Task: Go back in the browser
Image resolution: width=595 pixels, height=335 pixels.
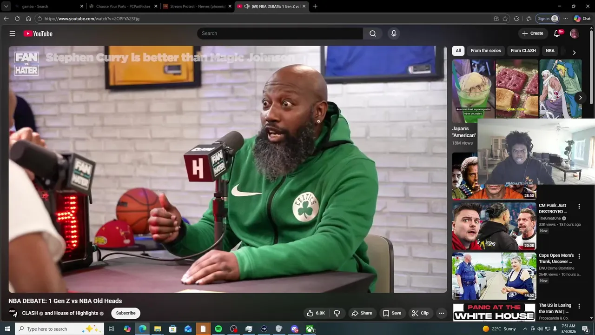Action: 6,19
